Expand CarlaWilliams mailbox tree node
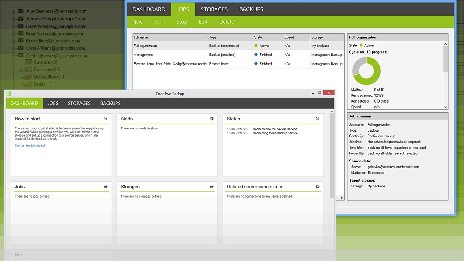 pos(13,48)
